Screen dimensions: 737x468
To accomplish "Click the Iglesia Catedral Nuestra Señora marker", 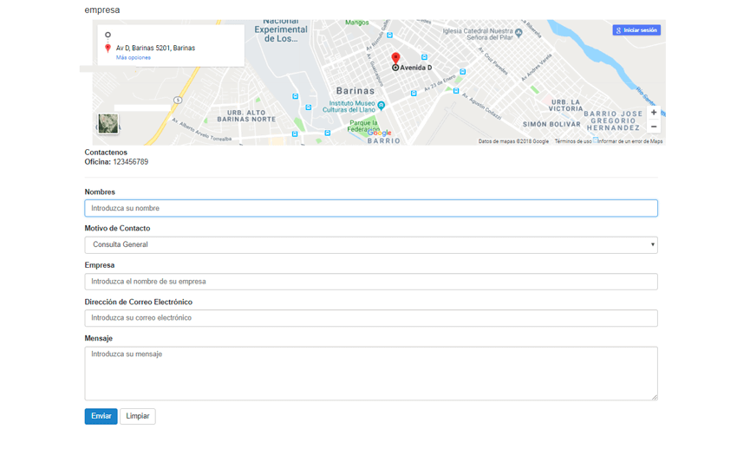I will [x=519, y=33].
